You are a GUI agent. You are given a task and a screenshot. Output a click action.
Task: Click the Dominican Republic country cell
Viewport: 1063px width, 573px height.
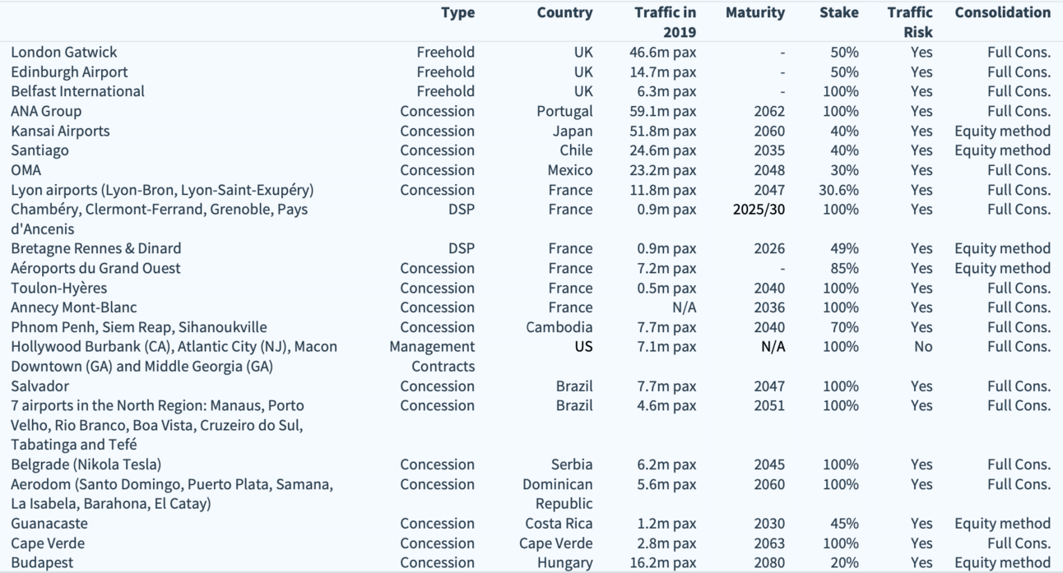[x=557, y=494]
